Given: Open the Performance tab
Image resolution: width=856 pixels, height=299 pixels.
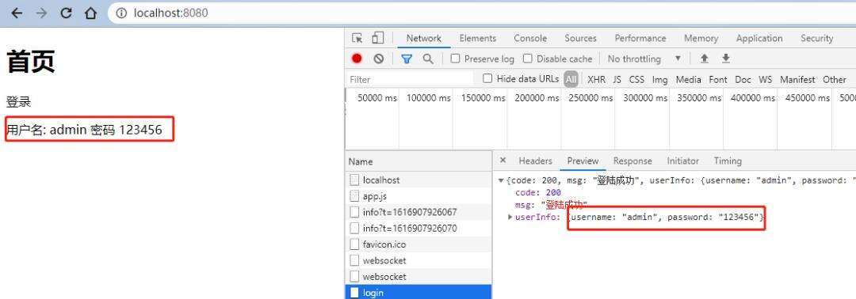Looking at the screenshot, I should coord(640,38).
